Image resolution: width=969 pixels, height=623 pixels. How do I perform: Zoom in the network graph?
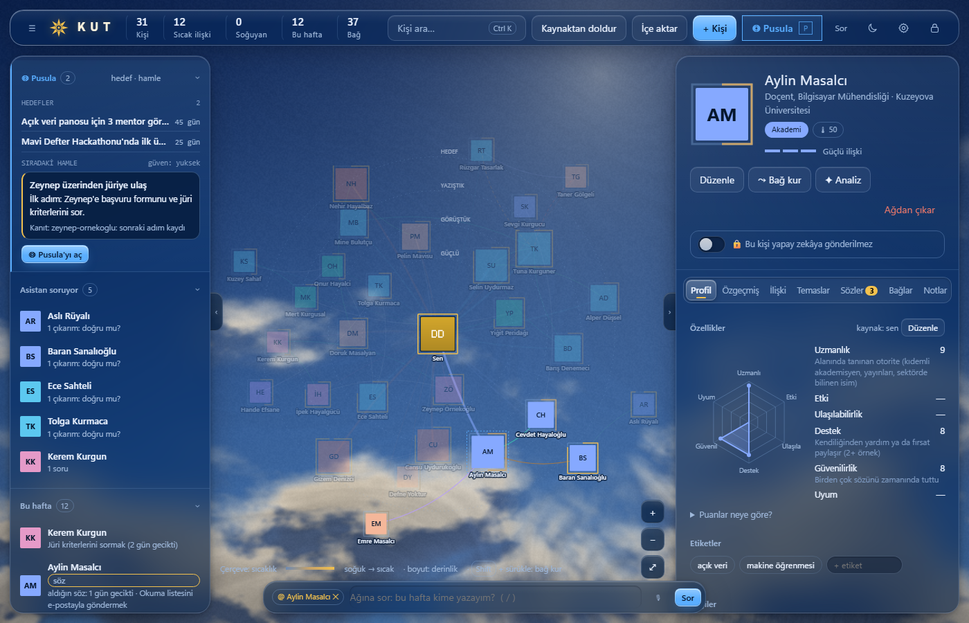(x=652, y=513)
